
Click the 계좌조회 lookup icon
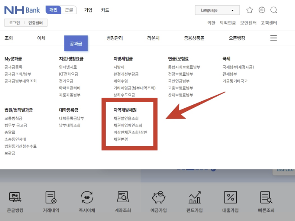[123, 197]
